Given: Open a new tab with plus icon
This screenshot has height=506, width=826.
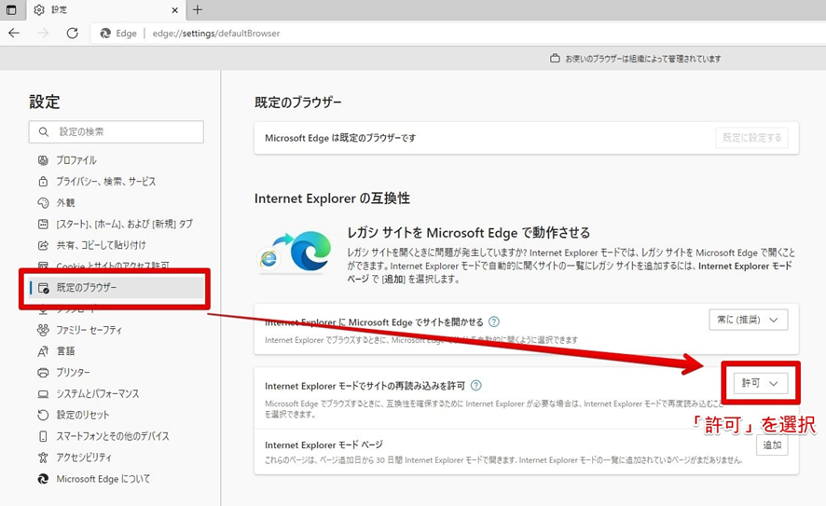Looking at the screenshot, I should (x=198, y=9).
